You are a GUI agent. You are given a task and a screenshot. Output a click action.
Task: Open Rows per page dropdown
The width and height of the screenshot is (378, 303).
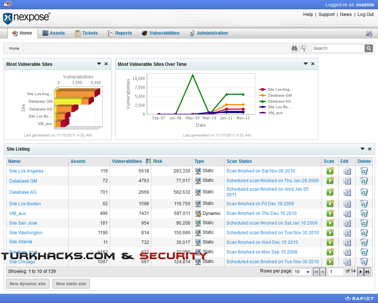pos(301,272)
